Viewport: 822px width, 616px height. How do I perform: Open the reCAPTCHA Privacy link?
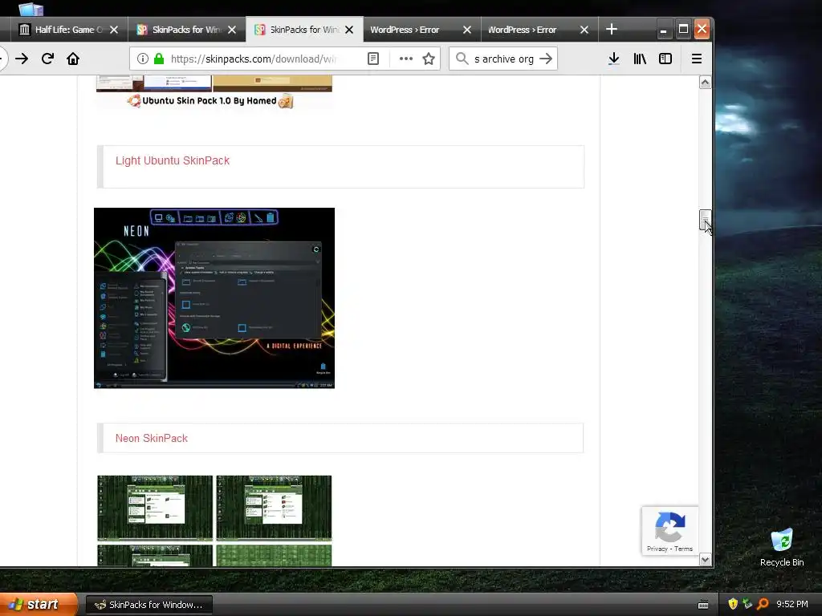[x=657, y=549]
